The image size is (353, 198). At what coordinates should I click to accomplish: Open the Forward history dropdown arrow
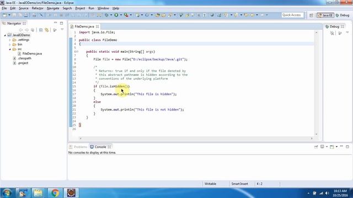coord(267,15)
